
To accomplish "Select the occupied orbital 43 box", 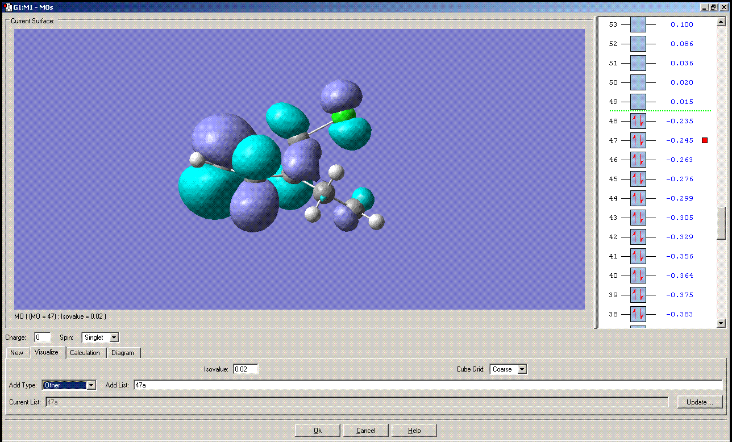I will 639,218.
